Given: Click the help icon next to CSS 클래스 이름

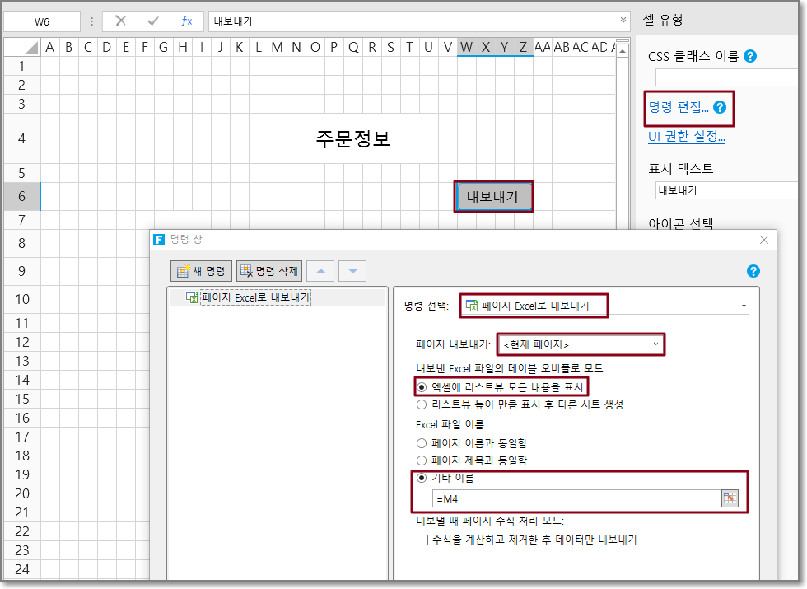Looking at the screenshot, I should pyautogui.click(x=750, y=56).
